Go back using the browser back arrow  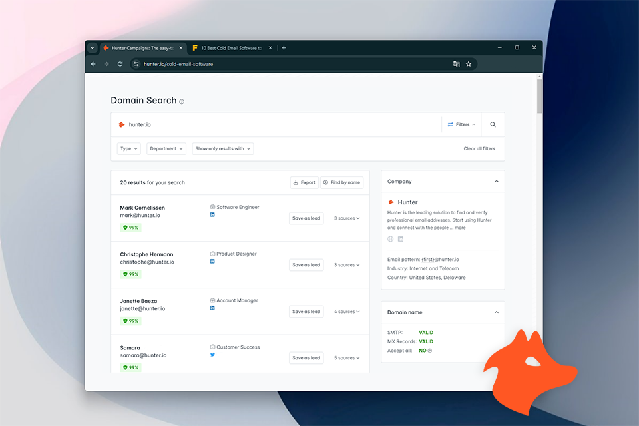tap(93, 64)
